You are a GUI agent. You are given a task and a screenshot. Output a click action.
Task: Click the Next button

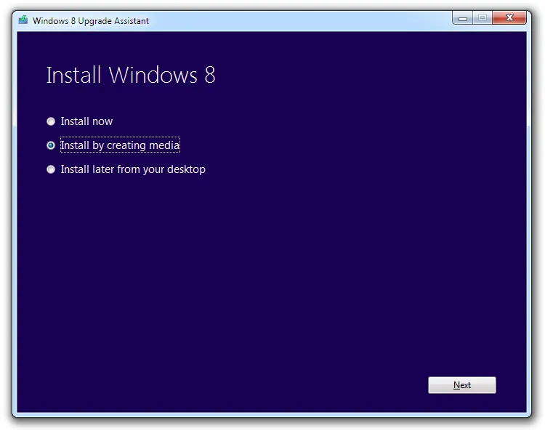[x=462, y=385]
